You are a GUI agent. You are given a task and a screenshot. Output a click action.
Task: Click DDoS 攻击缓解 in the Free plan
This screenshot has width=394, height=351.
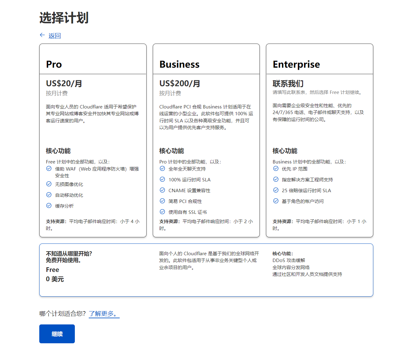click(x=289, y=260)
